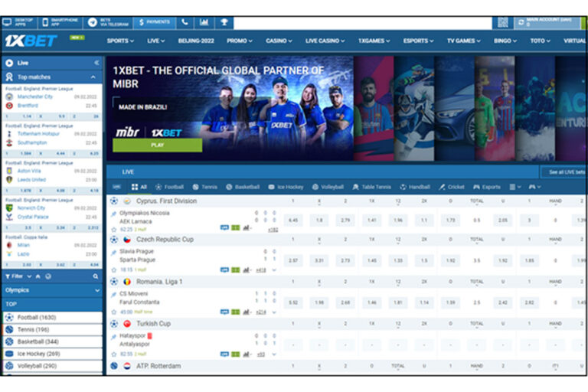
Task: Favorite the Slavia Prague match star
Action: tap(114, 269)
